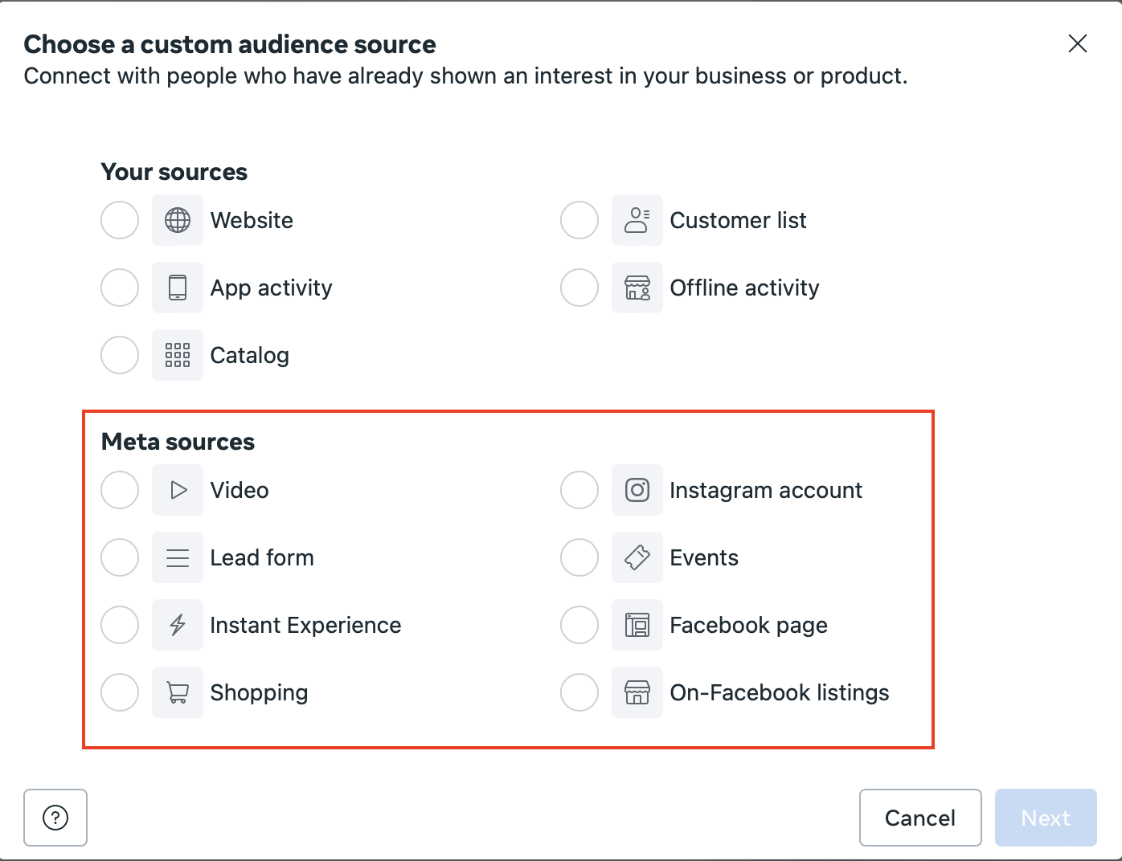Click the globe icon beside Website

tap(178, 220)
